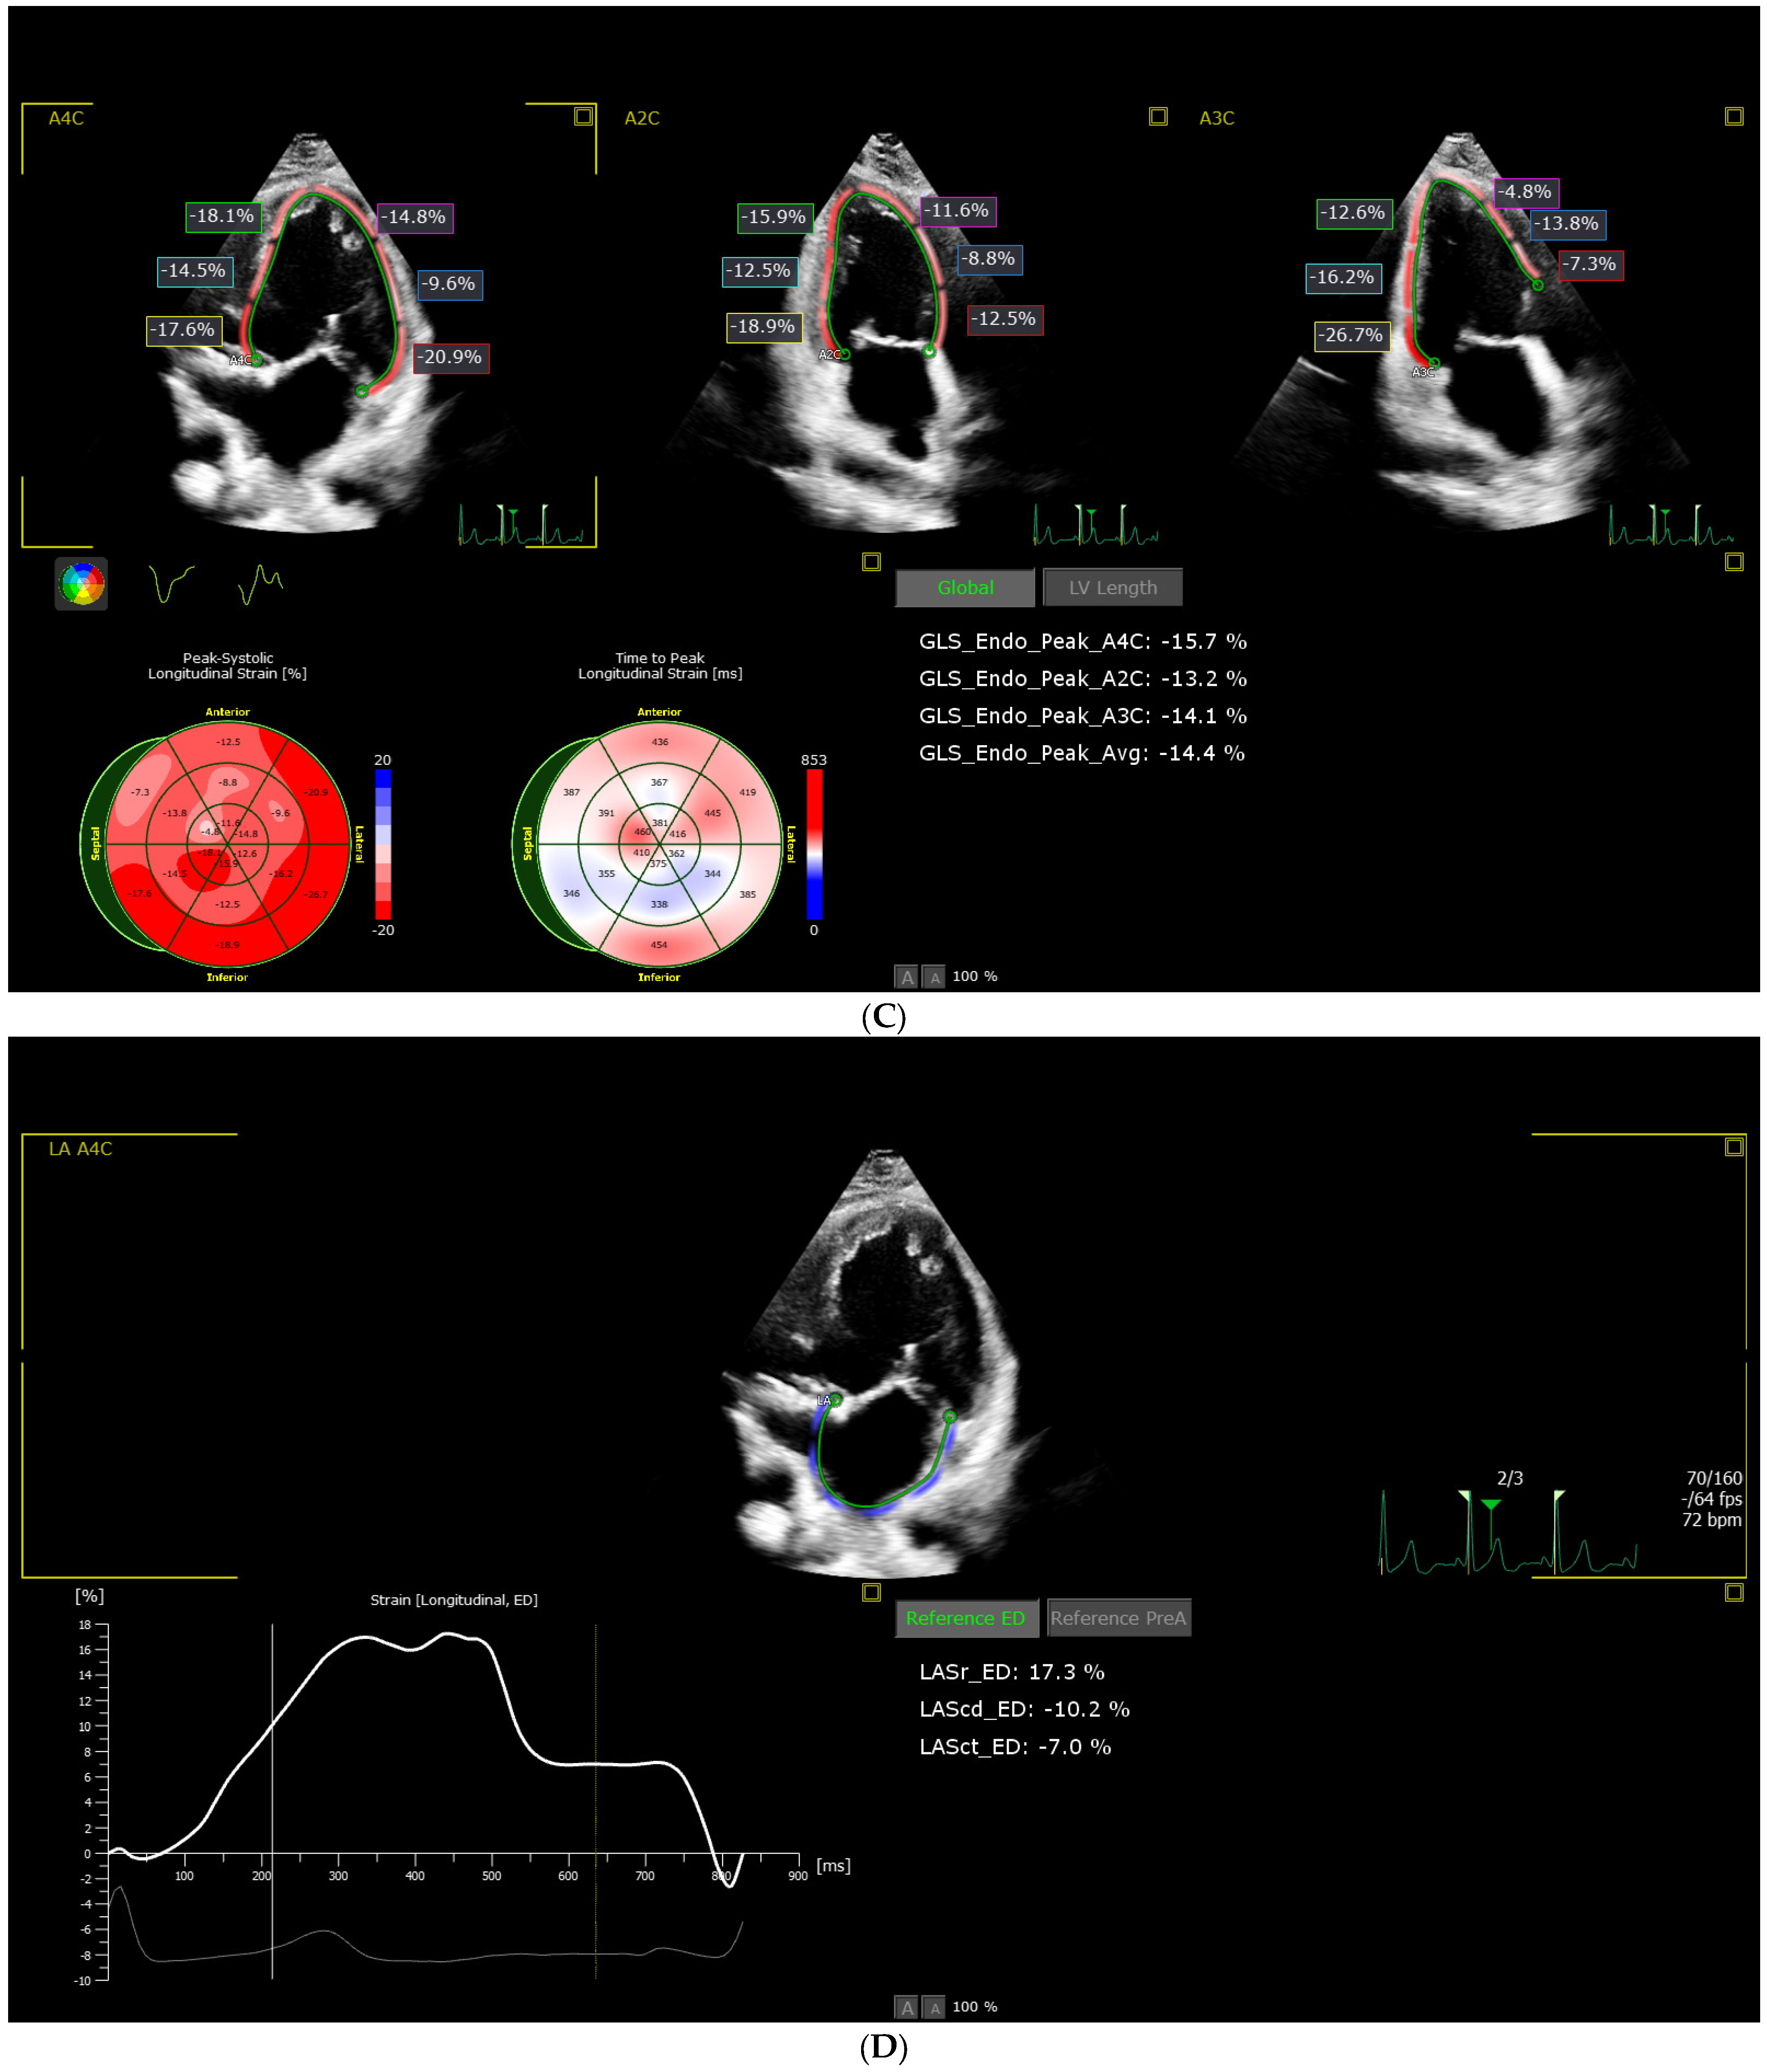The width and height of the screenshot is (1767, 2072).
Task: Click the LA endpoint marker on annulus
Action: point(835,1400)
